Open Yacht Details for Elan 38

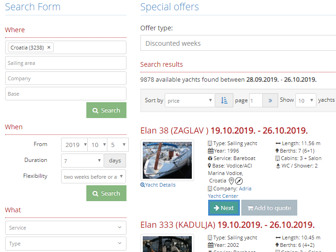[158, 185]
